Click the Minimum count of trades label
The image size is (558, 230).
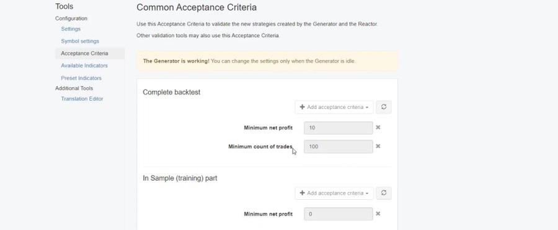click(x=260, y=147)
